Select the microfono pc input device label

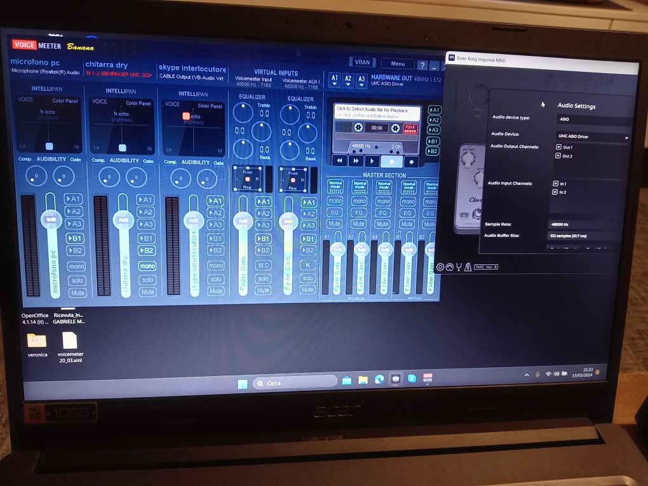46,72
